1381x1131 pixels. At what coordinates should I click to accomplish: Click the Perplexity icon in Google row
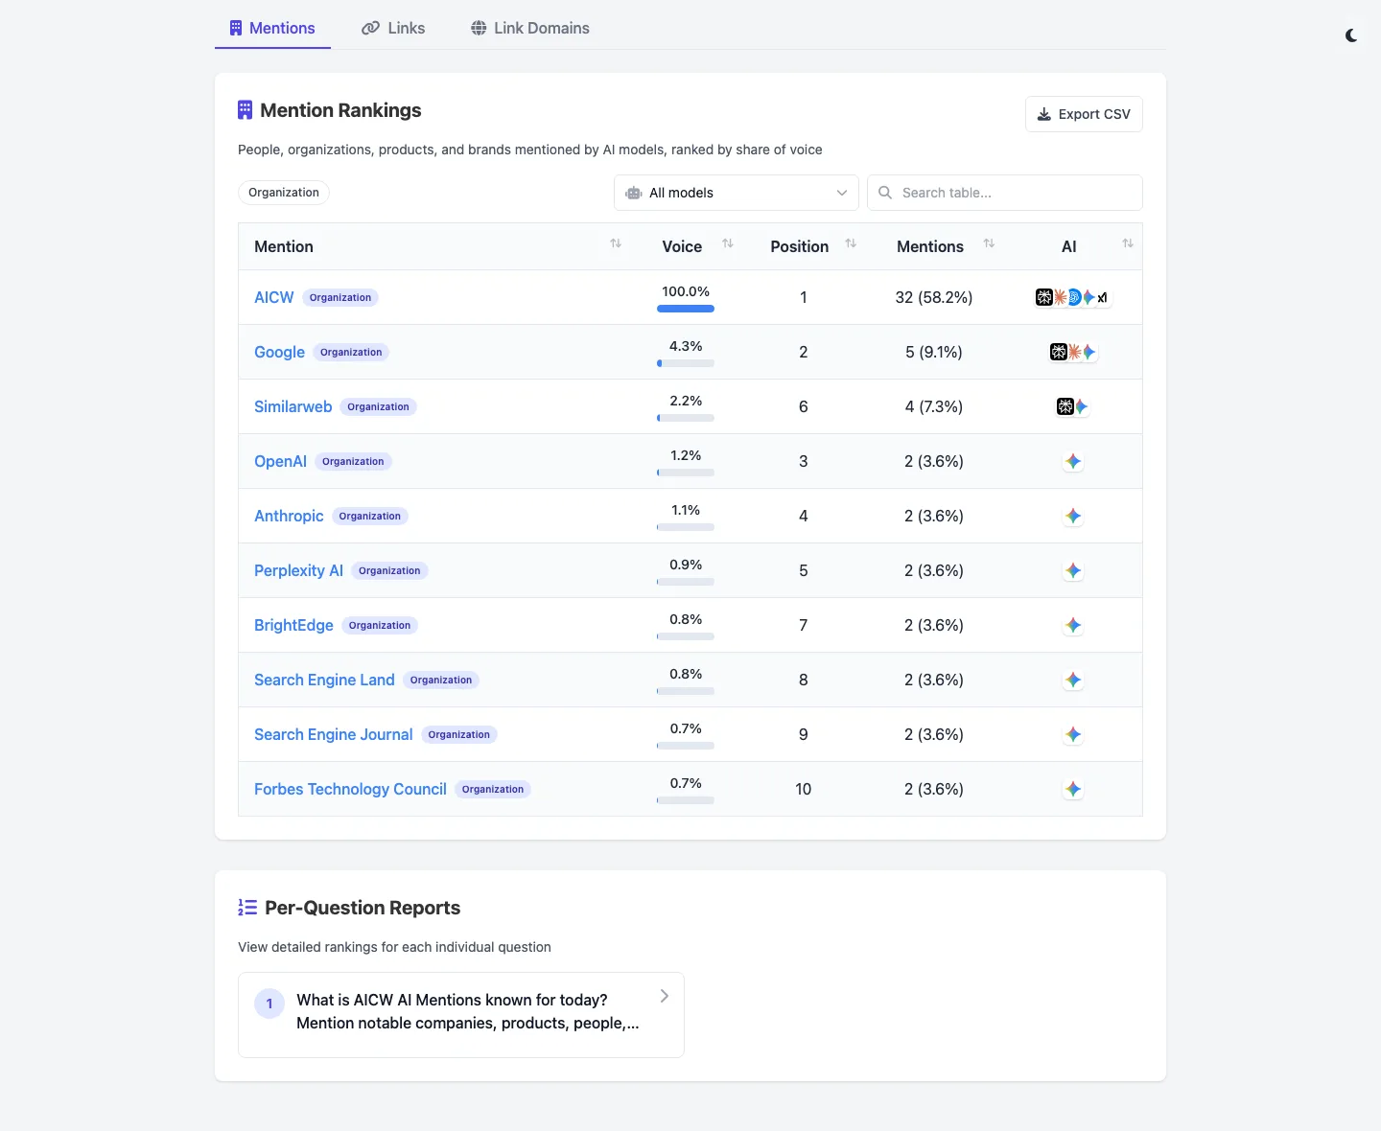[x=1059, y=352]
